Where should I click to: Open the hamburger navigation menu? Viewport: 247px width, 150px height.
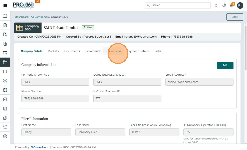(x=5, y=5)
